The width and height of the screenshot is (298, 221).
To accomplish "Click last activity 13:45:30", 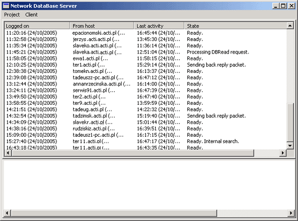I will (x=158, y=39).
